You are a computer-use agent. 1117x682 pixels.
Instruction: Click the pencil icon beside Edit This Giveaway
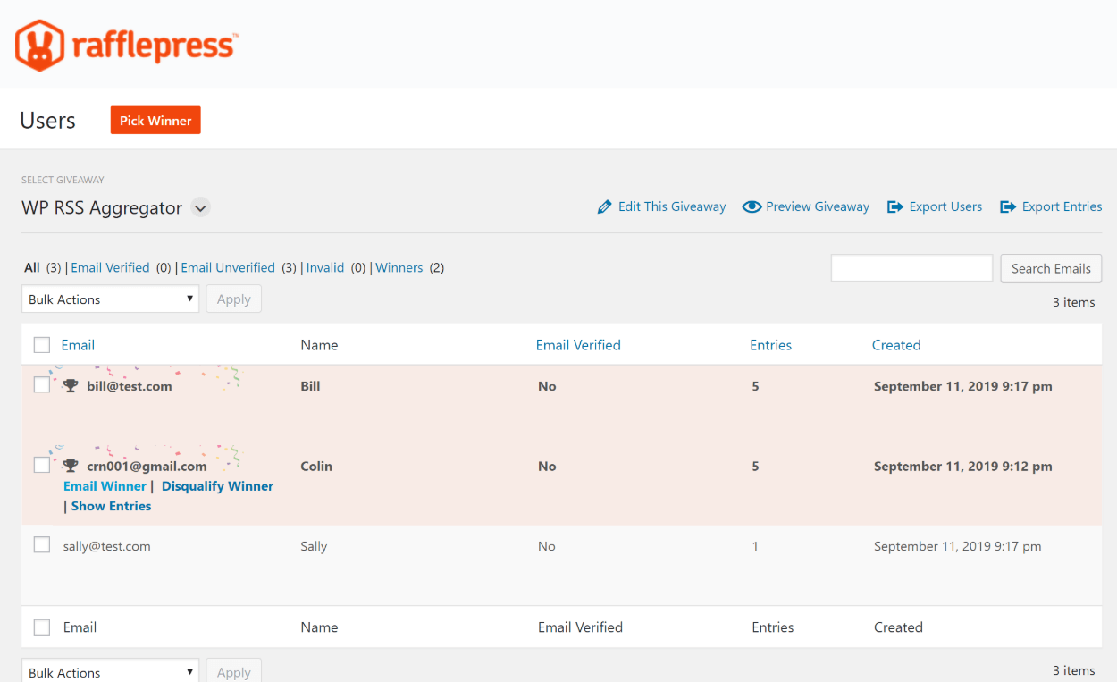605,206
